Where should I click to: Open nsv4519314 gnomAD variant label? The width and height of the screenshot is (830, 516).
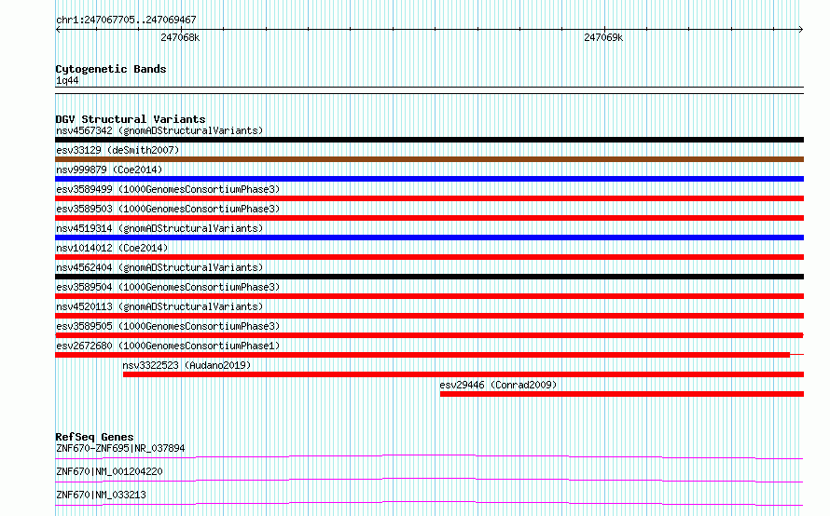pyautogui.click(x=159, y=228)
